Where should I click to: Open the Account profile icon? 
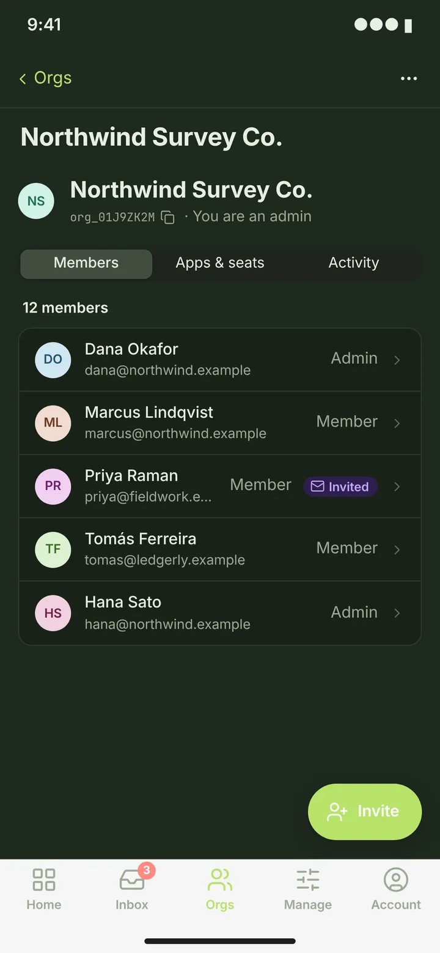pyautogui.click(x=396, y=880)
